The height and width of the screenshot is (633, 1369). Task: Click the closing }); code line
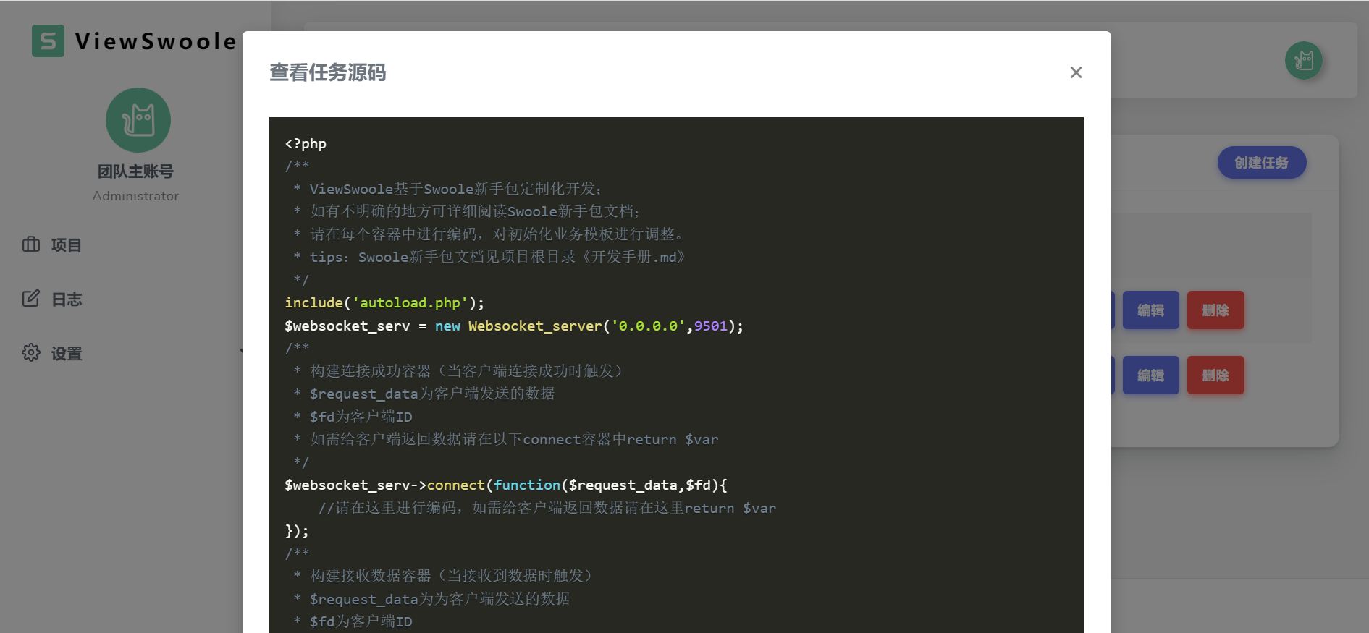(297, 531)
